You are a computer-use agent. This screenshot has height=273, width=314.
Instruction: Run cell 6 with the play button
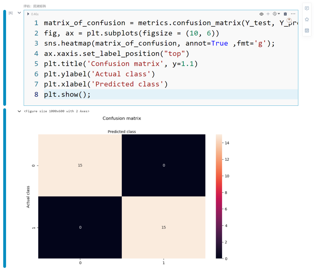click(x=28, y=14)
